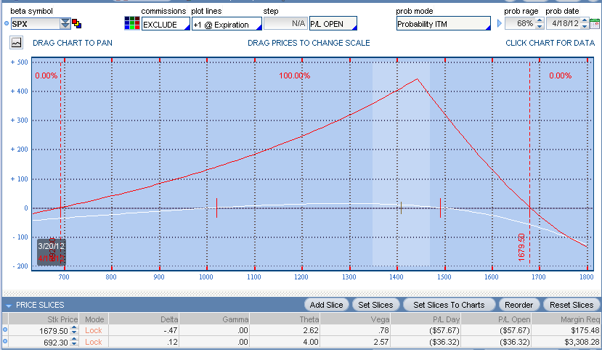602x352 pixels.
Task: Open the Probability ITM mode dropdown
Action: (444, 23)
